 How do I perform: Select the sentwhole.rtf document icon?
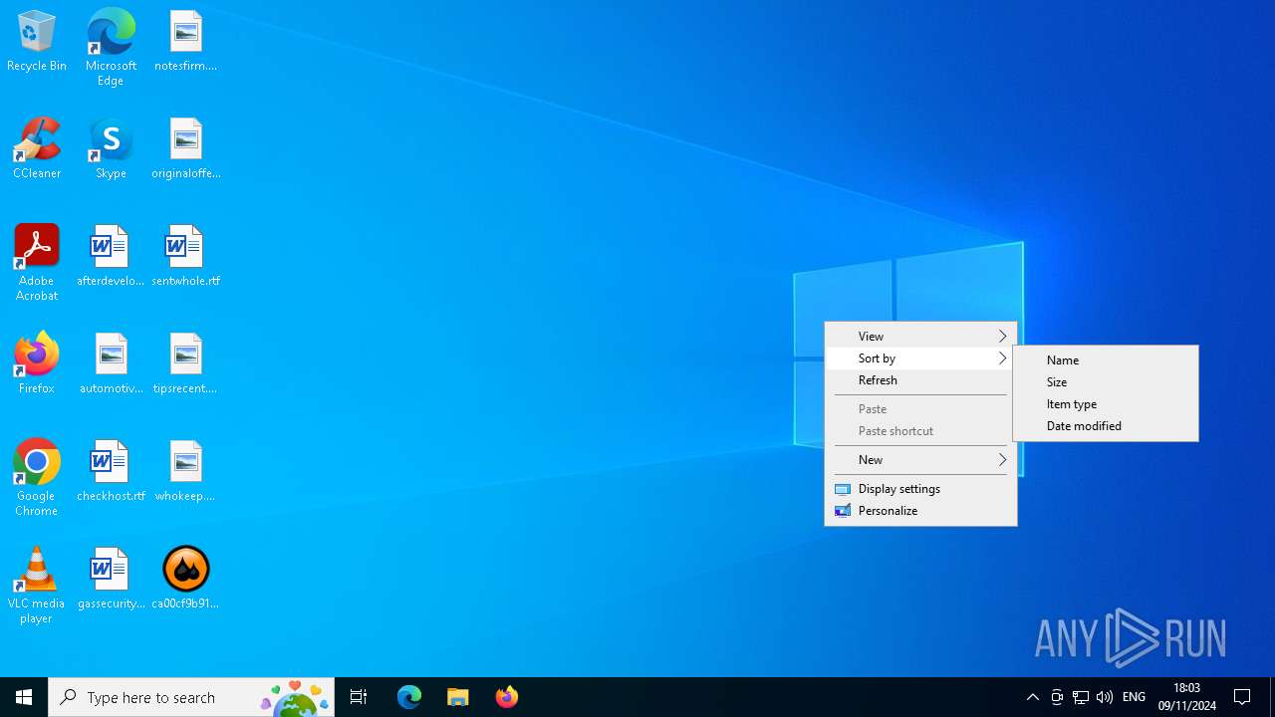[x=185, y=257]
